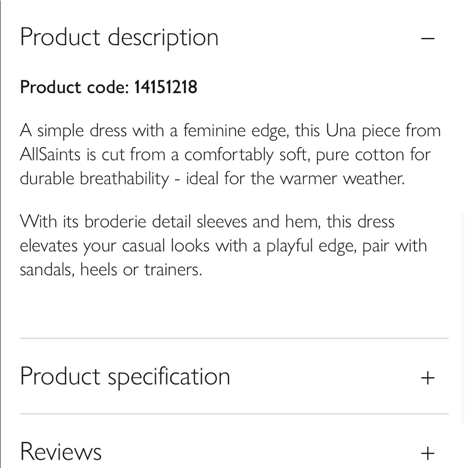Click the word AllSaints in the description
468x468 pixels.
coord(50,155)
